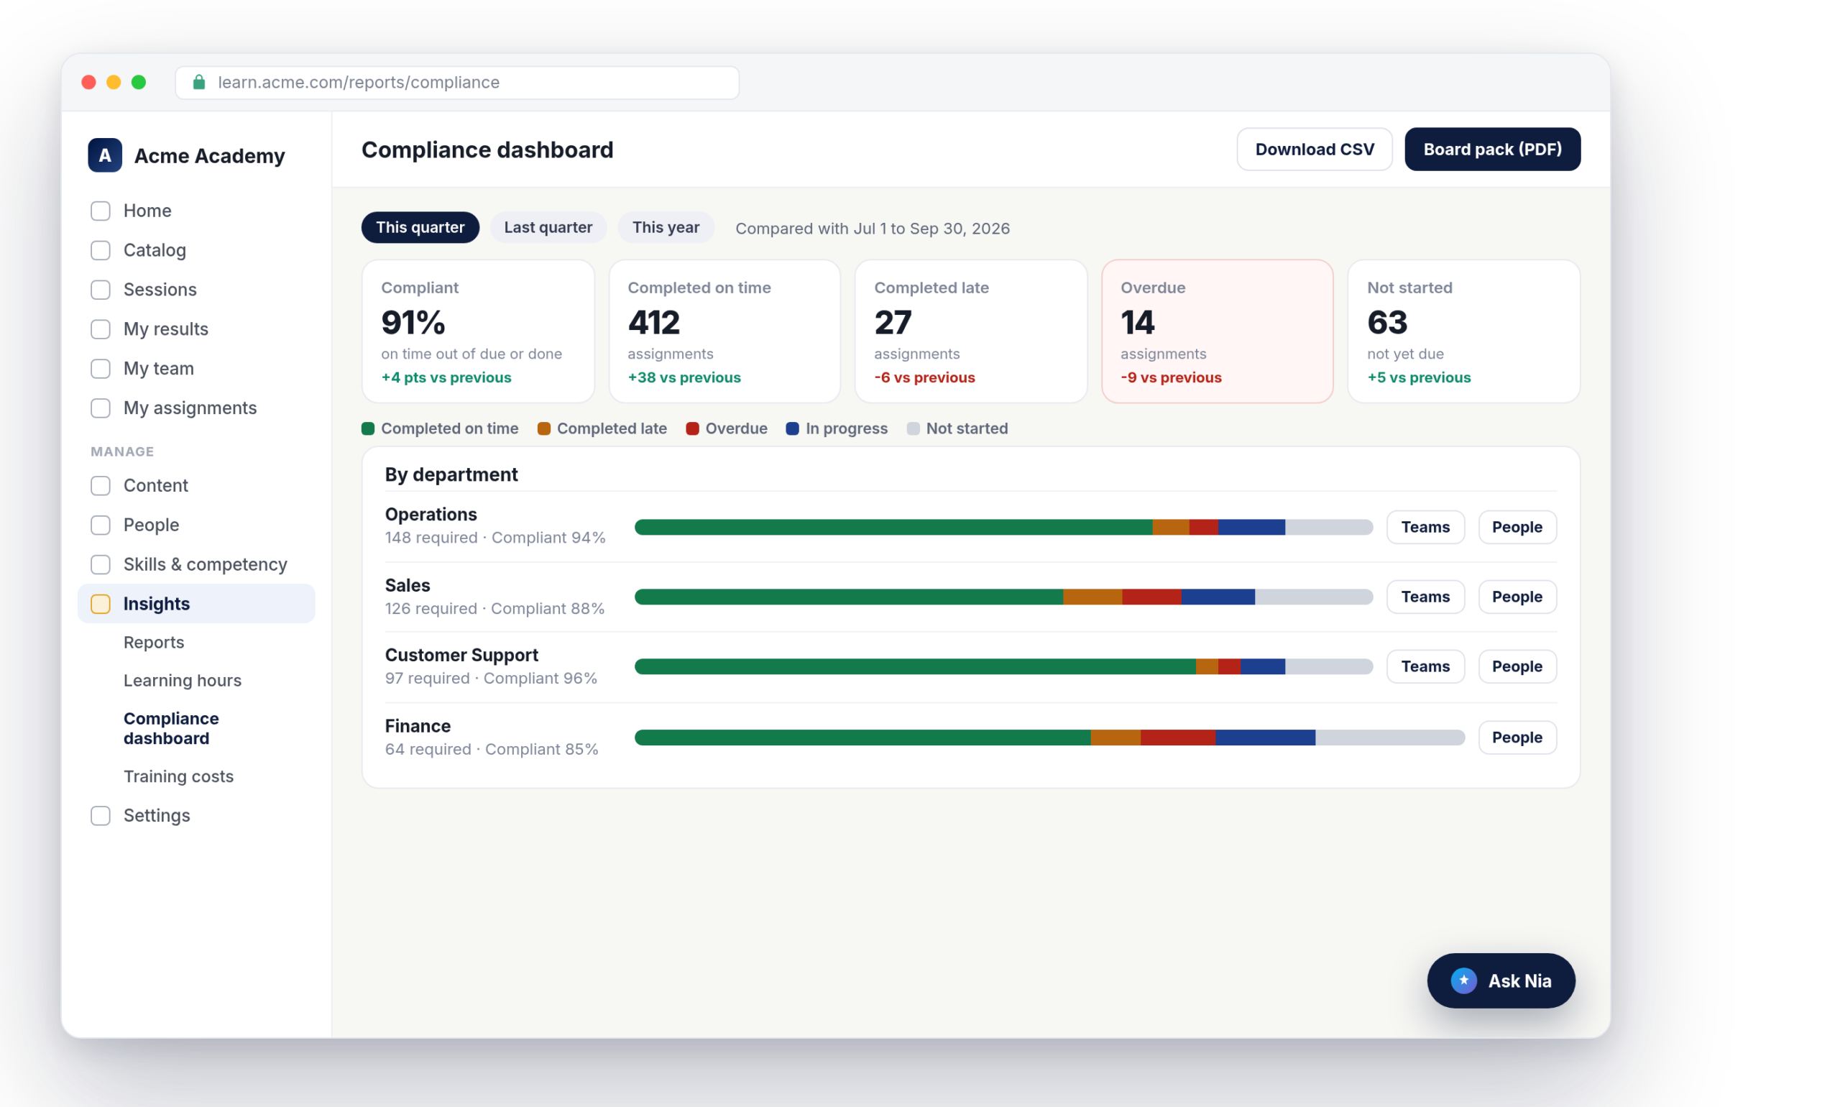Image resolution: width=1840 pixels, height=1107 pixels.
Task: Open Compliance dashboard submenu item
Action: [x=172, y=728]
